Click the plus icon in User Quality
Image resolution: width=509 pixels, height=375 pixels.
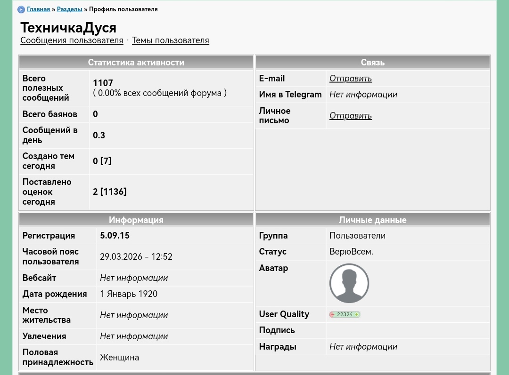pos(357,314)
